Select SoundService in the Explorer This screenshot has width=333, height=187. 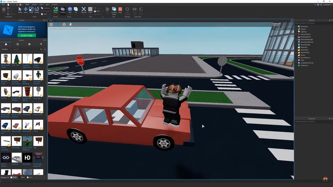click(x=305, y=58)
